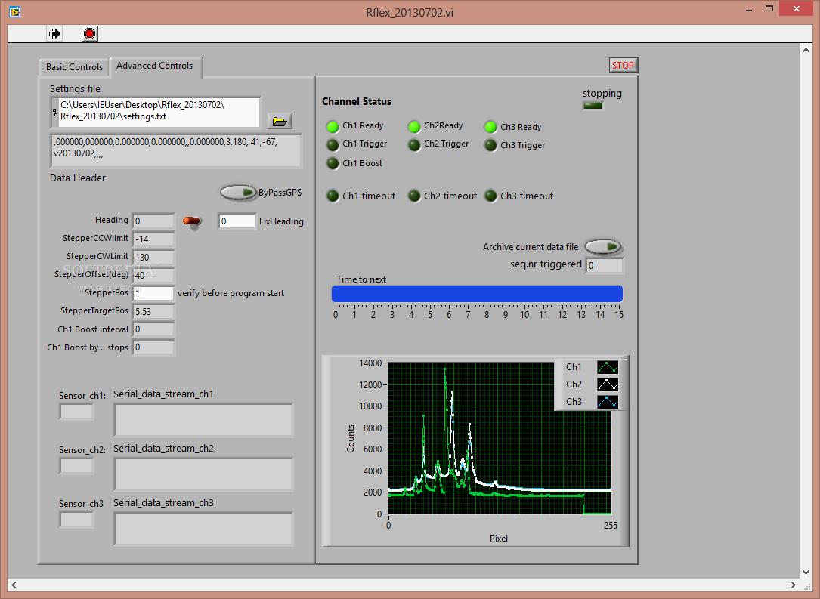
Task: Click the Ch1 plot legend icon
Action: (x=608, y=367)
